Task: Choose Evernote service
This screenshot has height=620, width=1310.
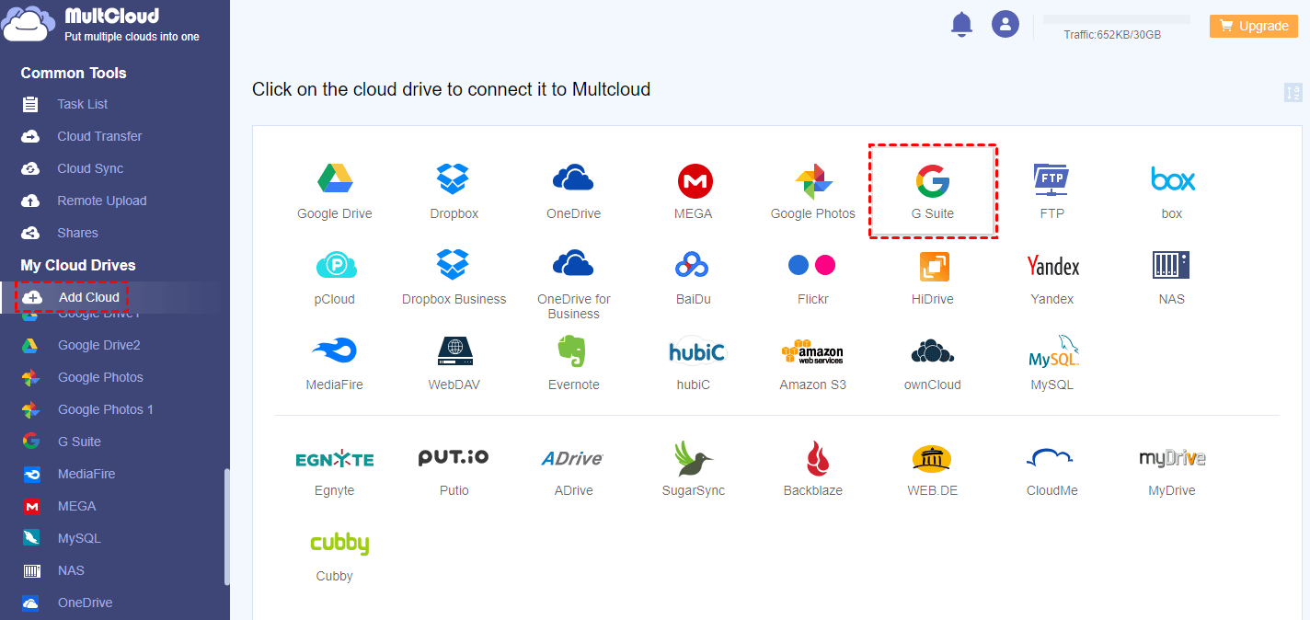Action: coord(573,363)
